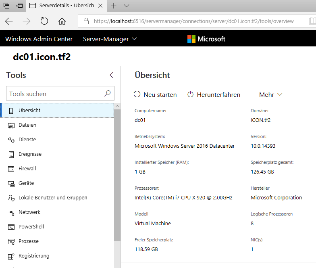
Task: Click the dc01.icon.tf2 server heading
Action: pos(42,57)
